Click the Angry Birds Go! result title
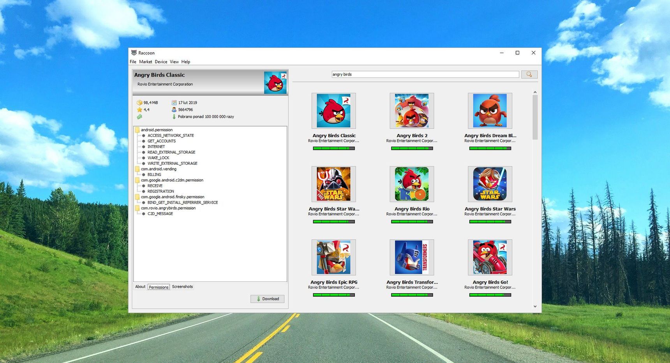This screenshot has height=363, width=670. (490, 282)
